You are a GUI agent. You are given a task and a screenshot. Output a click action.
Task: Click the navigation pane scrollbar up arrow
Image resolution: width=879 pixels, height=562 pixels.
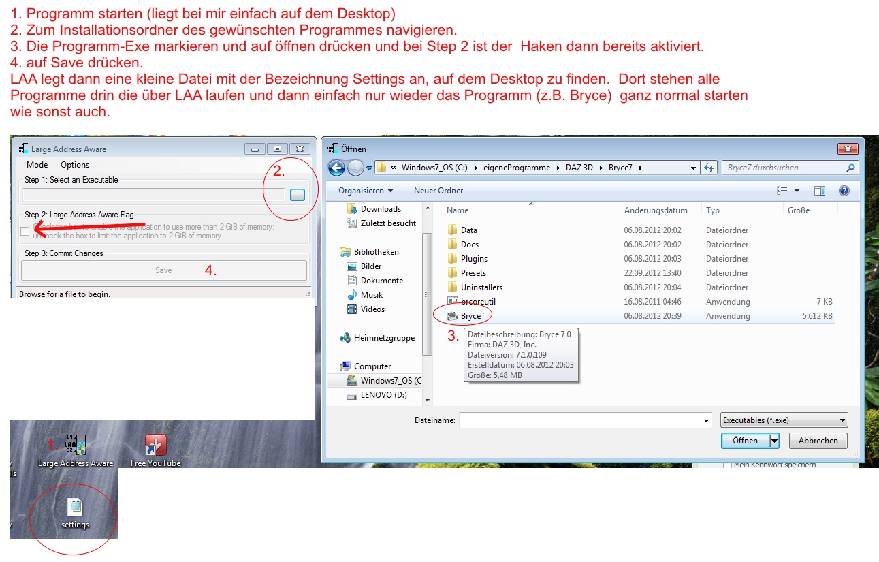click(x=428, y=208)
